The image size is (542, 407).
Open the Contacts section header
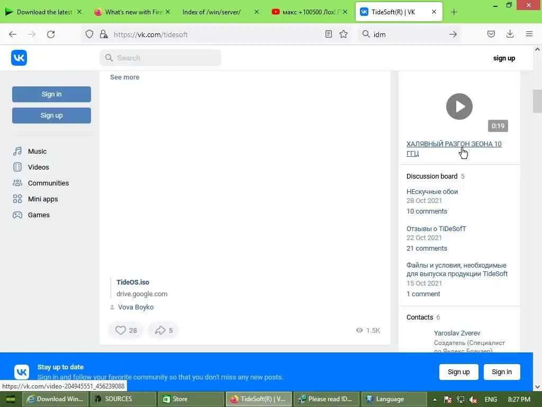click(x=420, y=317)
